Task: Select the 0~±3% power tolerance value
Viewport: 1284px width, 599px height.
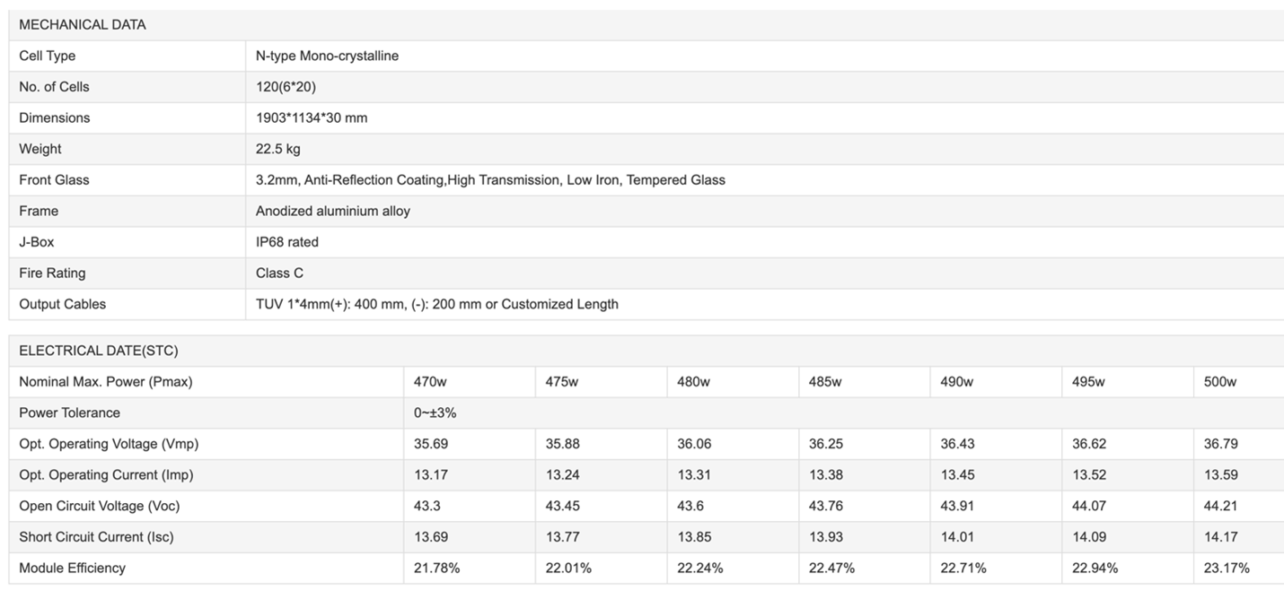Action: point(435,412)
